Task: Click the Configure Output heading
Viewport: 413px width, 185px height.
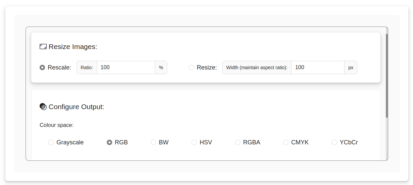Action: (x=77, y=107)
